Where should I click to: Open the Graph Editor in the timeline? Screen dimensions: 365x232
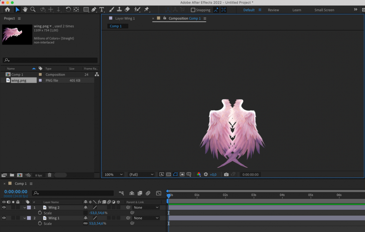159,193
